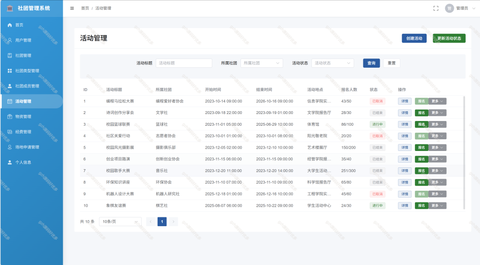Image resolution: width=480 pixels, height=265 pixels.
Task: Click the 首页 breadcrumb link
Action: [85, 8]
